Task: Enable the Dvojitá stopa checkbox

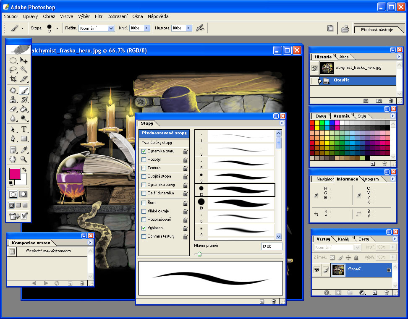Action: point(144,176)
